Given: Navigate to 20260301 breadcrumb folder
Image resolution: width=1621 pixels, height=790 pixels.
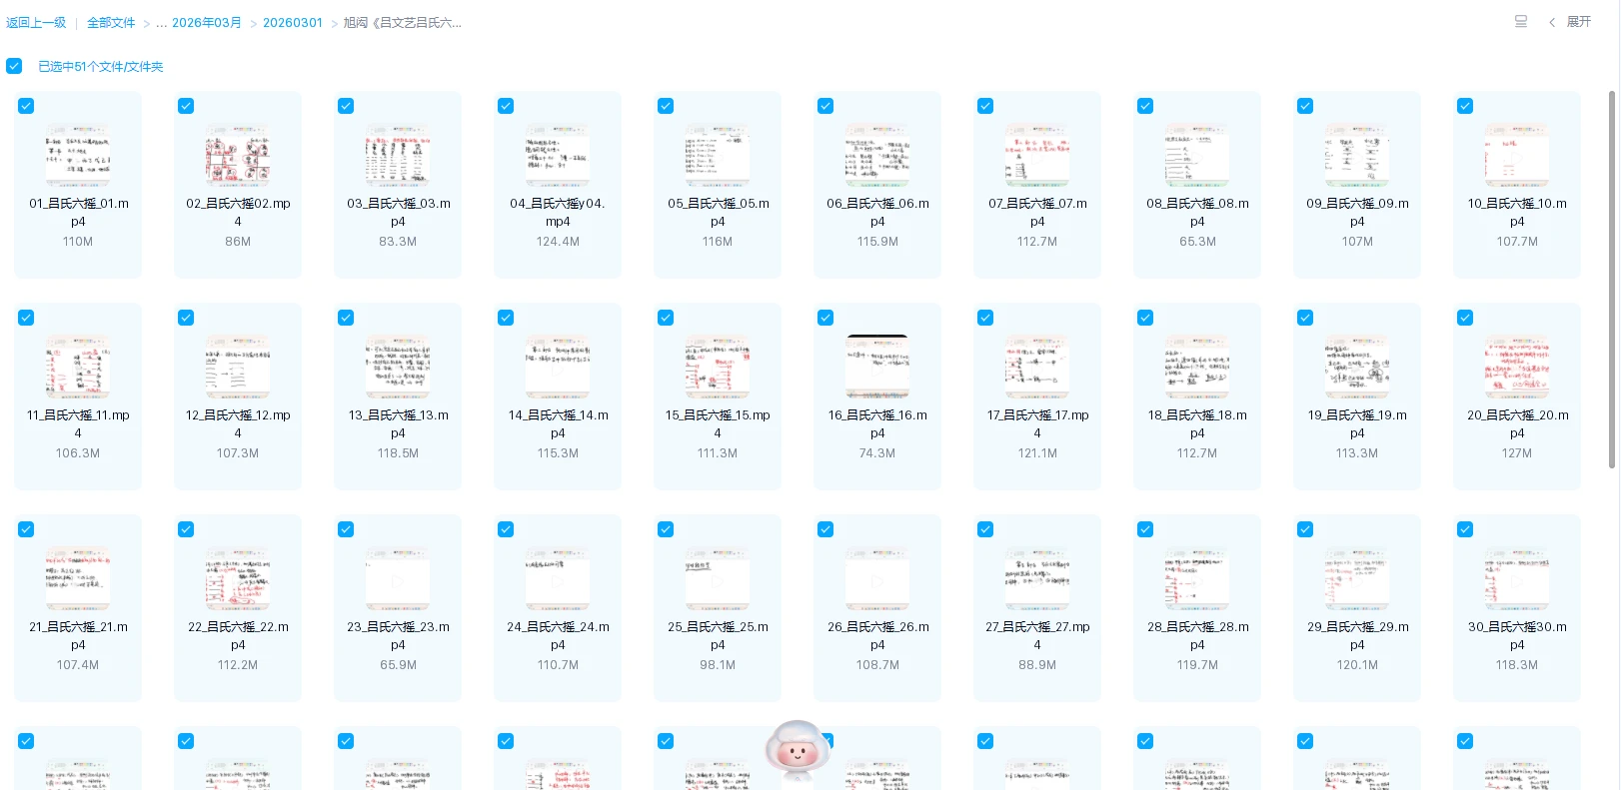Looking at the screenshot, I should point(293,22).
